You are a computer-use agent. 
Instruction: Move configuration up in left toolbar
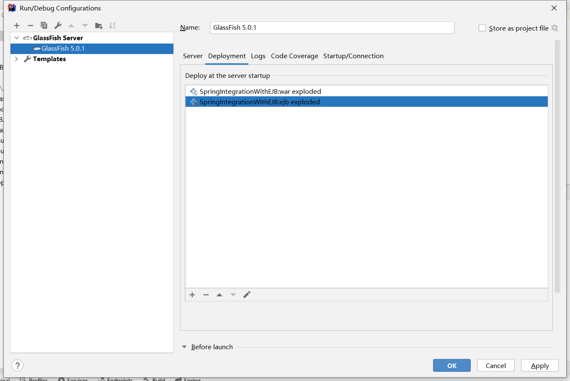pyautogui.click(x=71, y=26)
